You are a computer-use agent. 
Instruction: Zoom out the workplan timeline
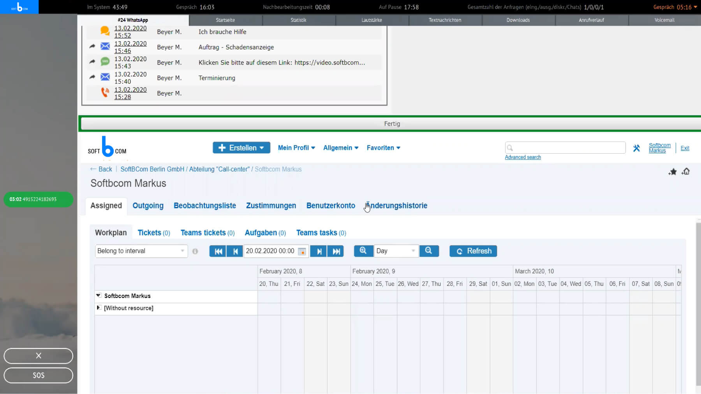click(429, 251)
